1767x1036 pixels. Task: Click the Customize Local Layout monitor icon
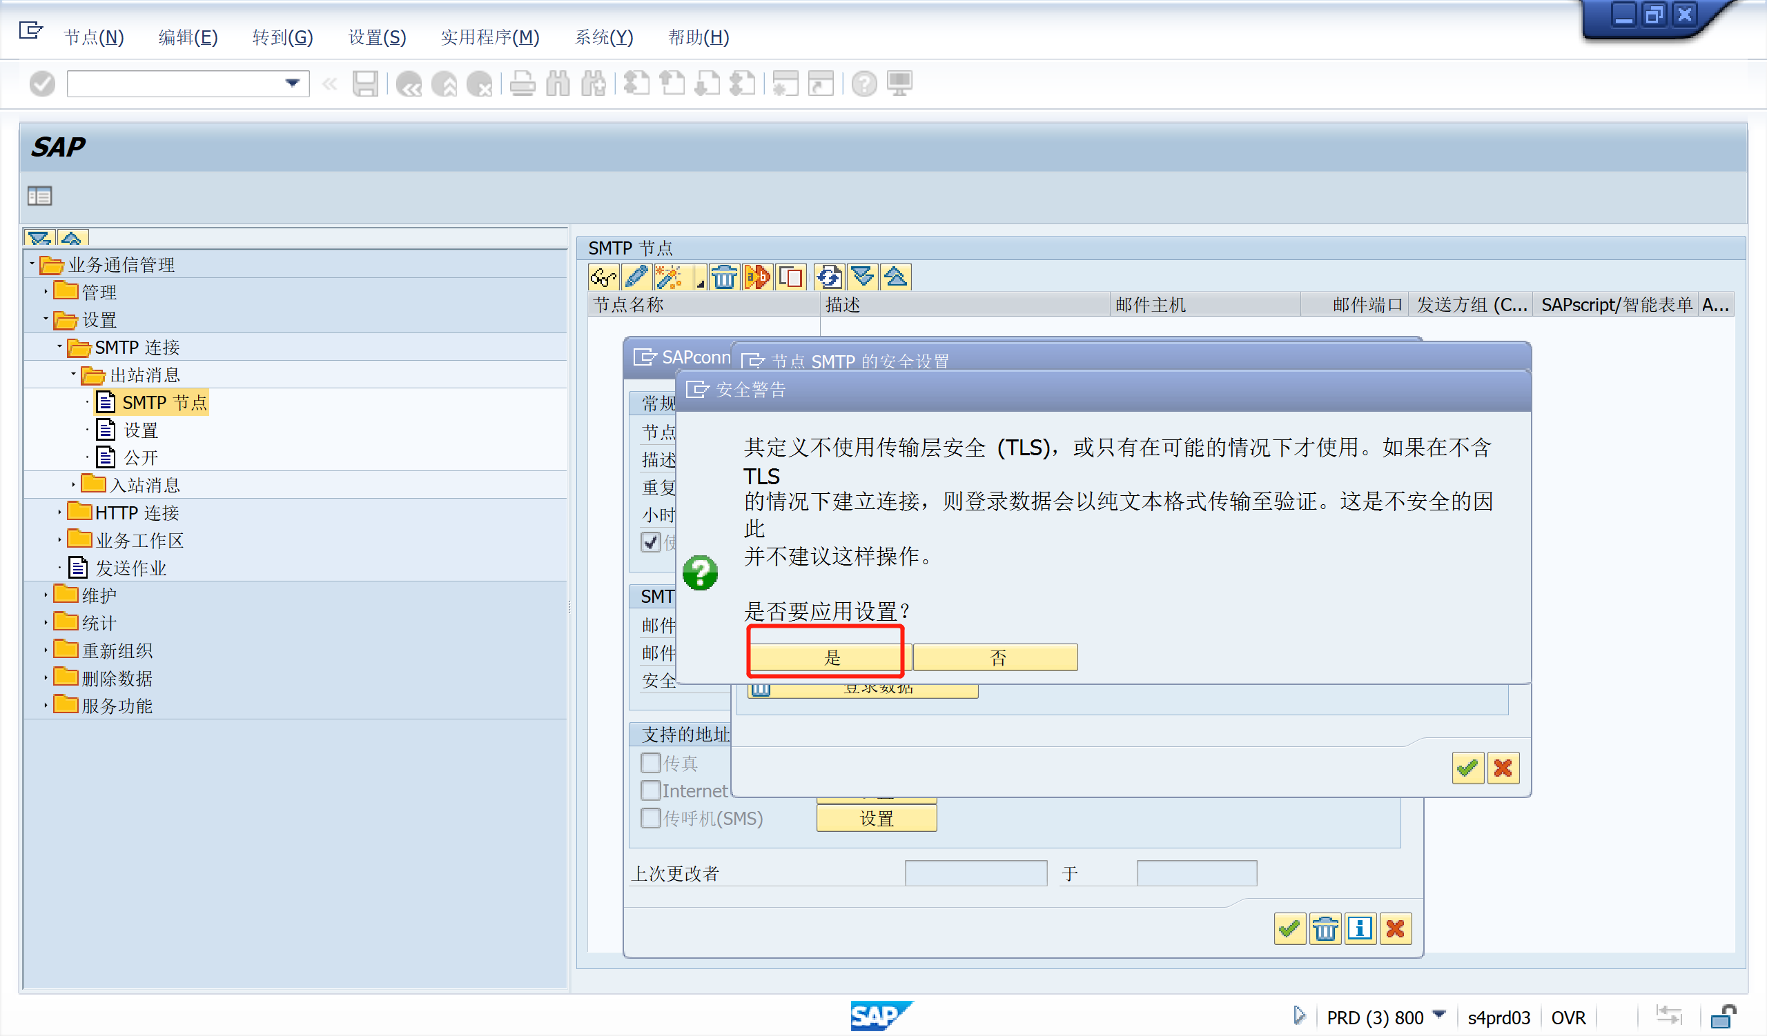pyautogui.click(x=899, y=84)
